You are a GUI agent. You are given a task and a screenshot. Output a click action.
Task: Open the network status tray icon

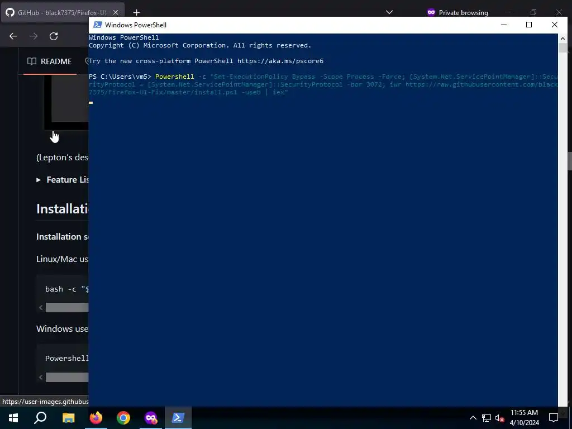pyautogui.click(x=487, y=418)
